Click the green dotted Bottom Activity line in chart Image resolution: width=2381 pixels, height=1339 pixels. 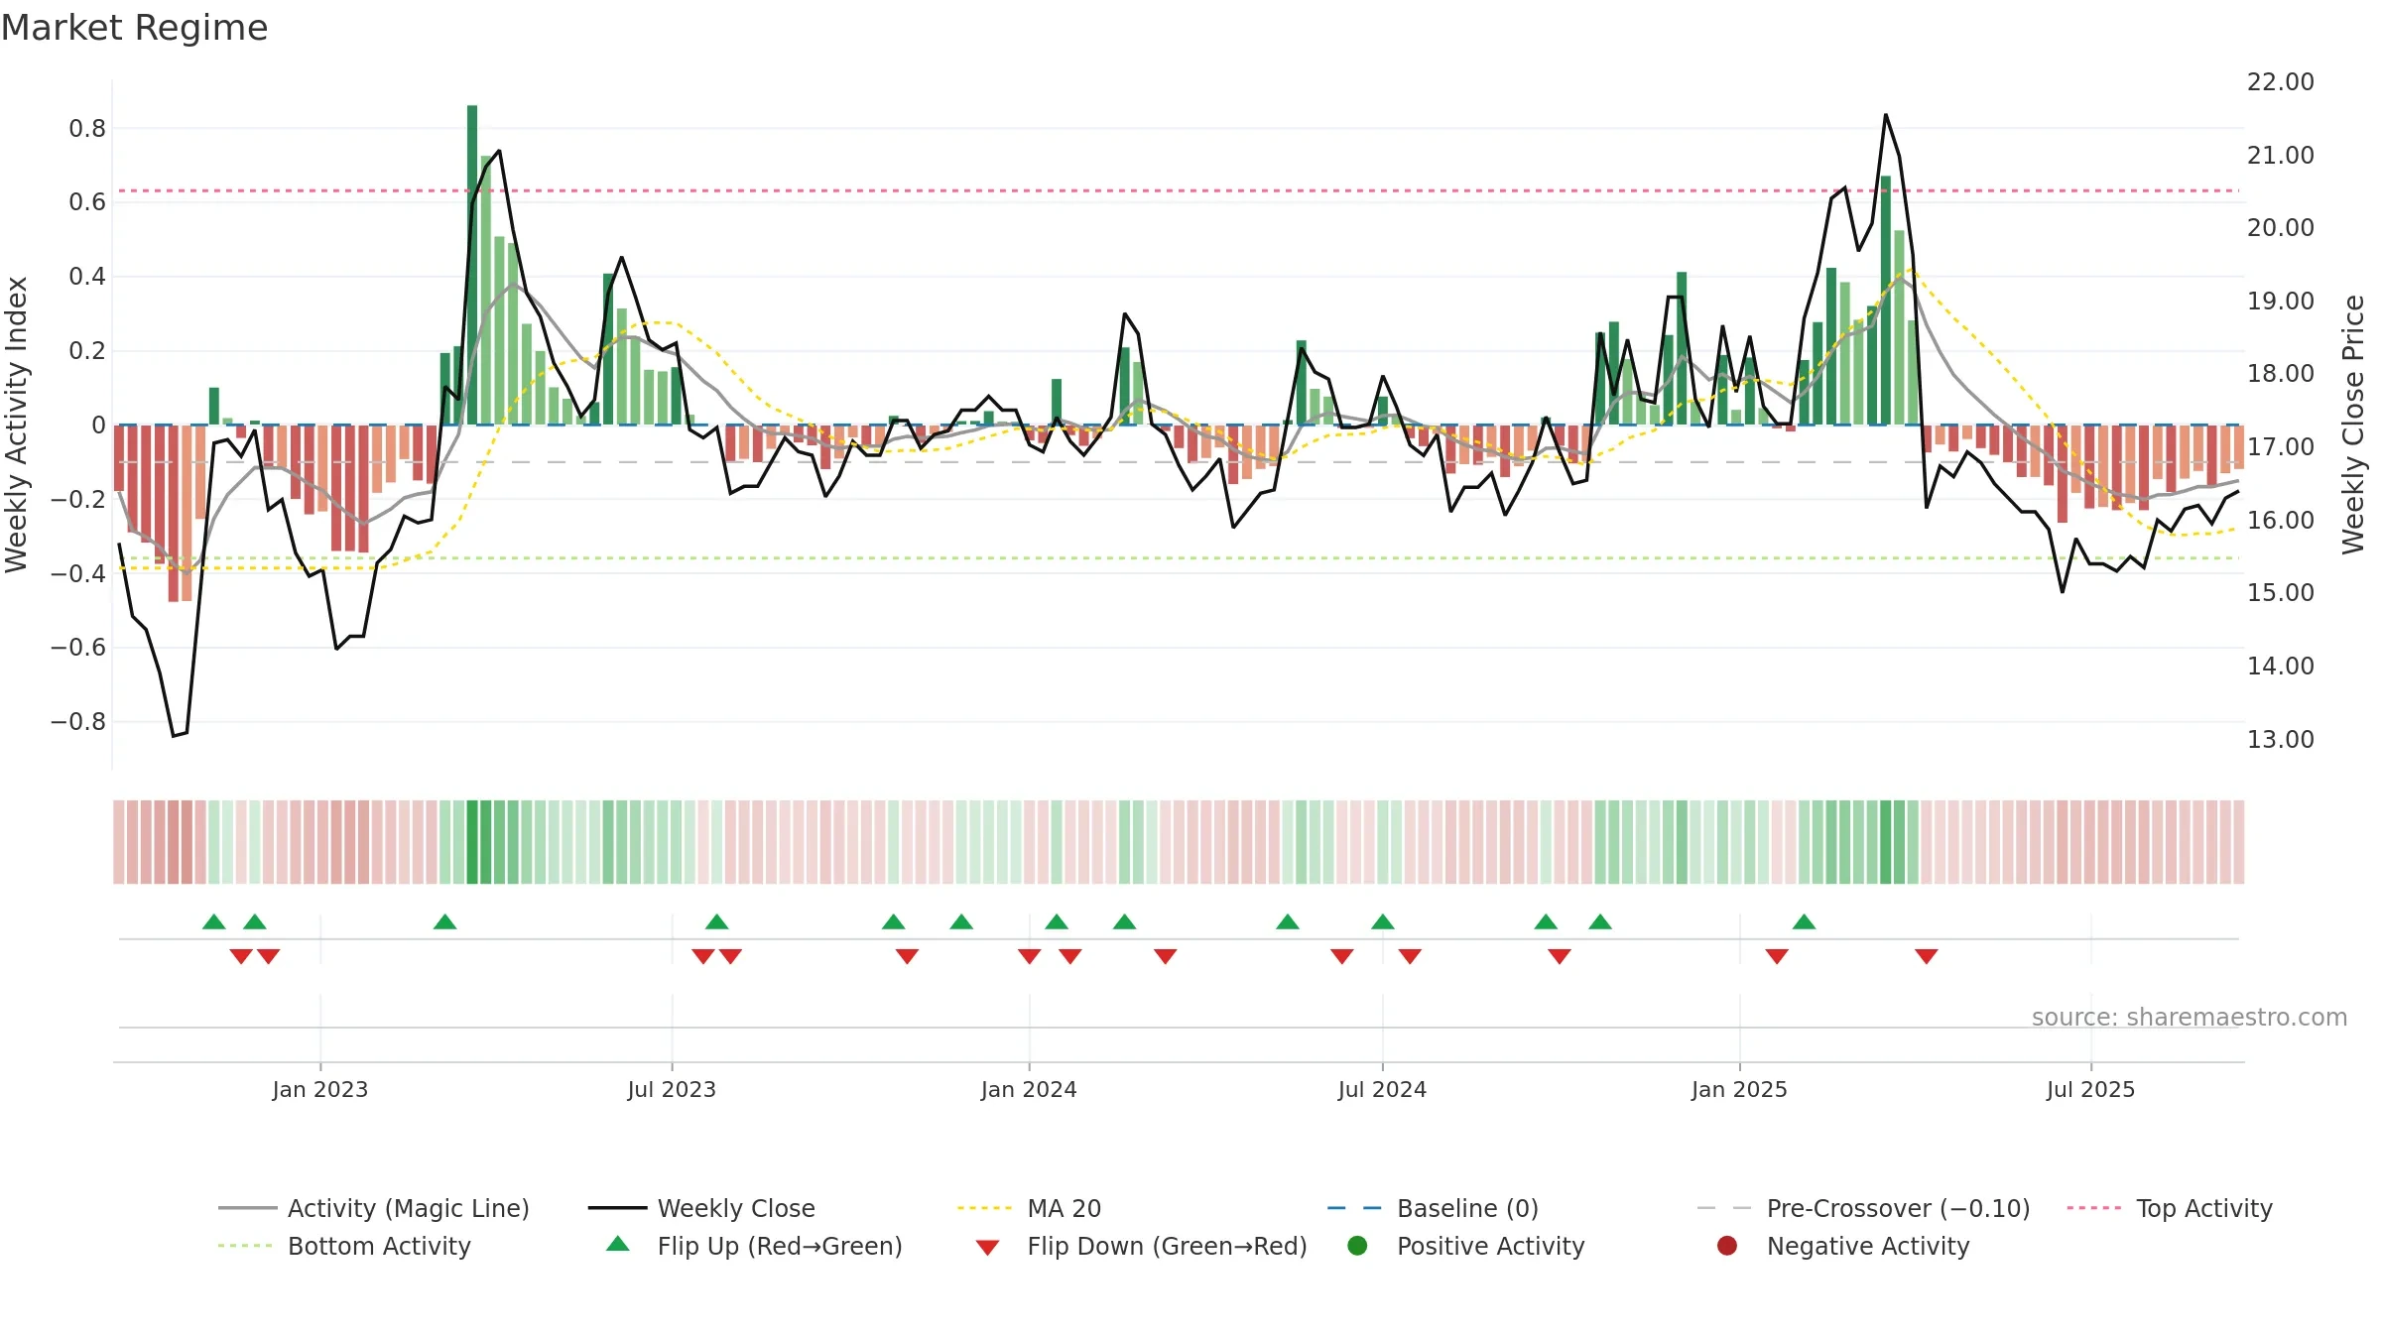pos(1179,558)
